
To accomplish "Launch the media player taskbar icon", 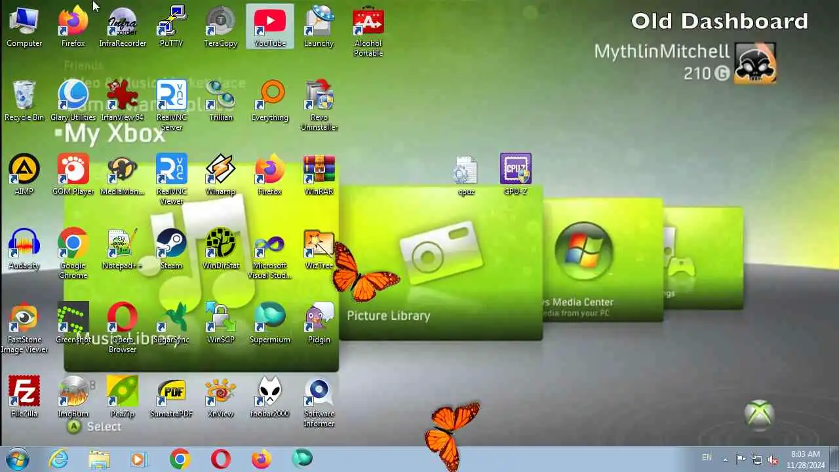I will [x=139, y=459].
